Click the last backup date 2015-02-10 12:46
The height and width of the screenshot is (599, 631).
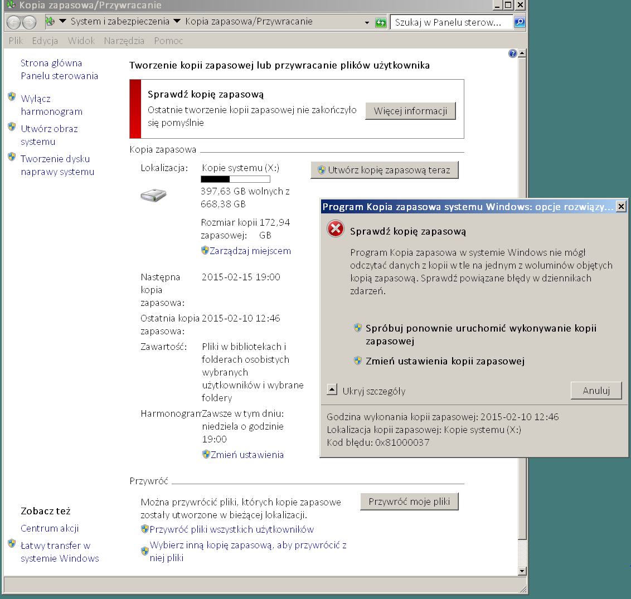pyautogui.click(x=241, y=318)
